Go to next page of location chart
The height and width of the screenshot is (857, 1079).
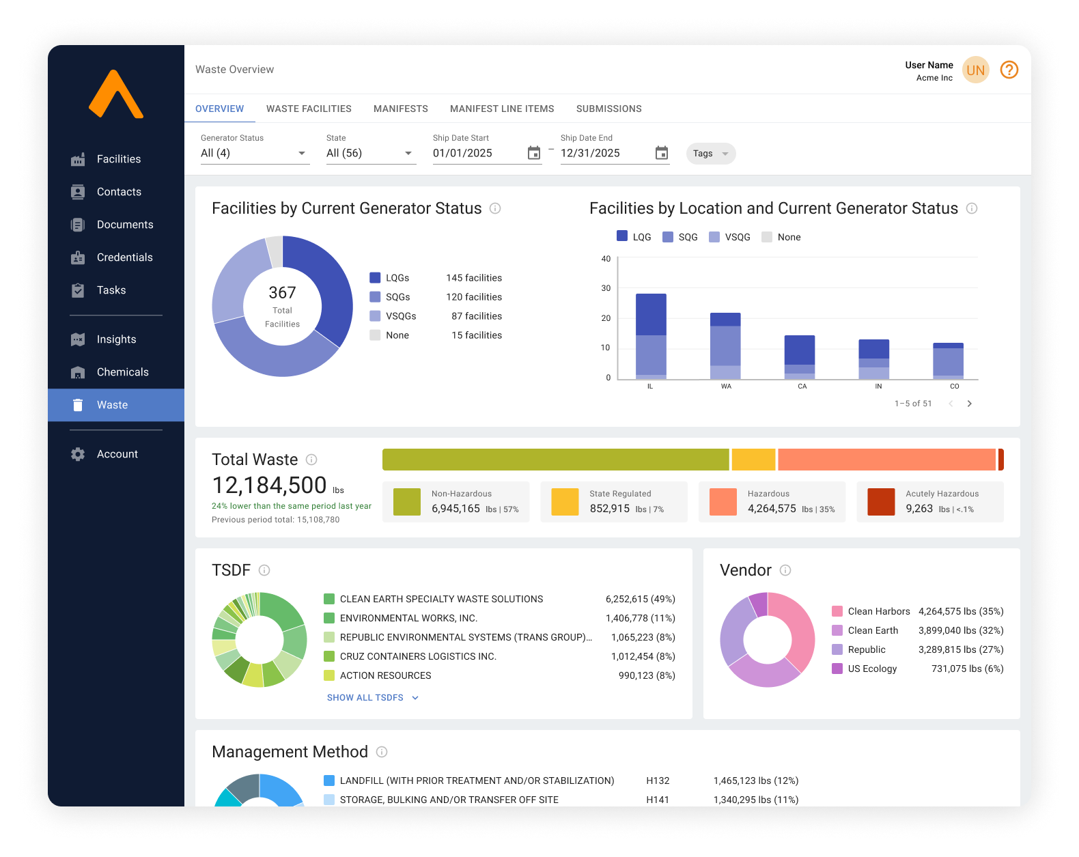click(969, 404)
